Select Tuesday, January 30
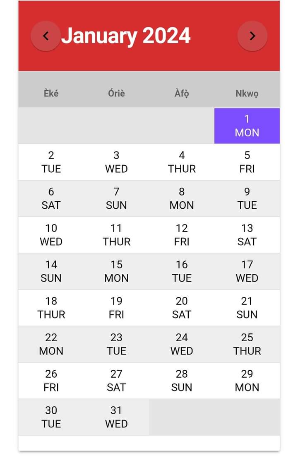The height and width of the screenshot is (456, 298). (51, 417)
